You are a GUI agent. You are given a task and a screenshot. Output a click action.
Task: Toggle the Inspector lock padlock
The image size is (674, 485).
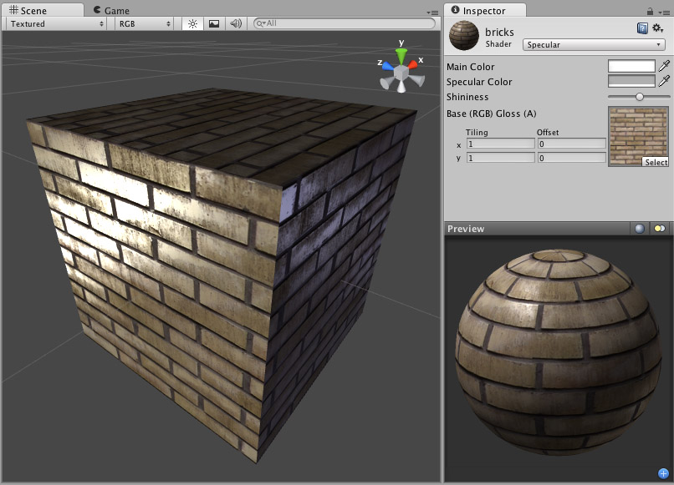(650, 12)
